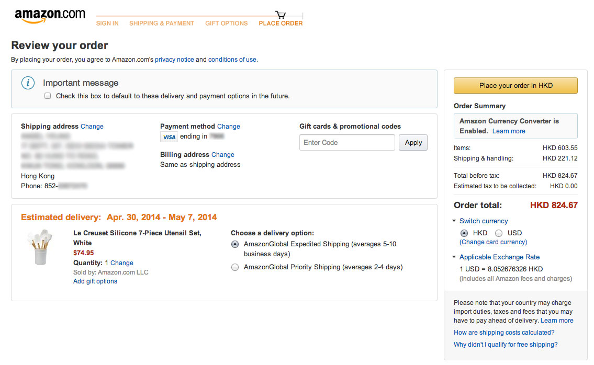Image resolution: width=594 pixels, height=365 pixels.
Task: Click the Le Creuset utensil set thumbnail
Action: [40, 246]
